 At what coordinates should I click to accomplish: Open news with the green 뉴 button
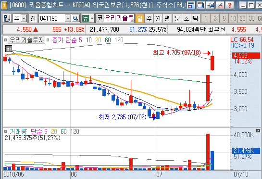coord(86,18)
